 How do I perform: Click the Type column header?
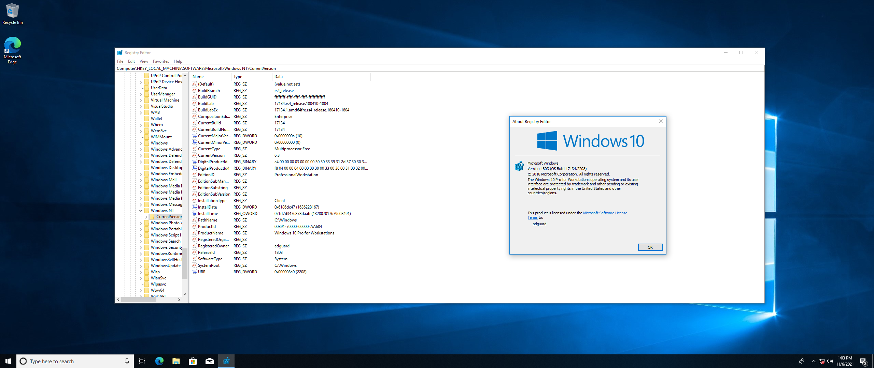(252, 77)
